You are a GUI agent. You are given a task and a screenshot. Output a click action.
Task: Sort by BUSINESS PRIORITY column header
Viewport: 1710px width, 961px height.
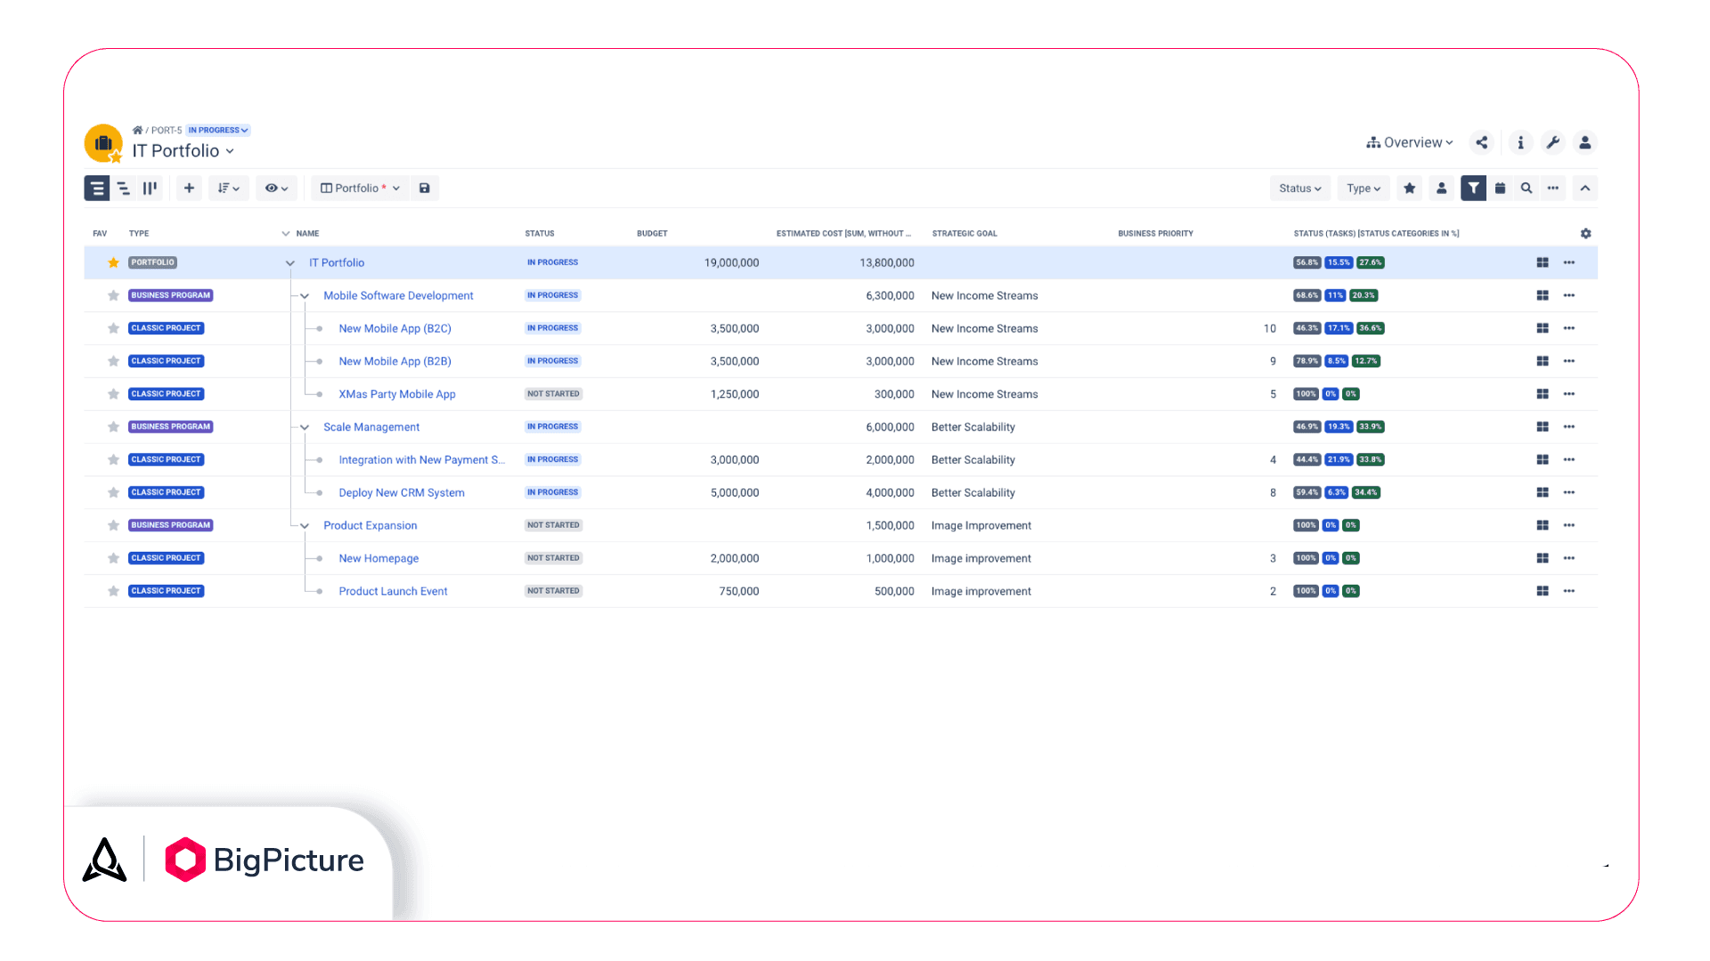tap(1155, 233)
